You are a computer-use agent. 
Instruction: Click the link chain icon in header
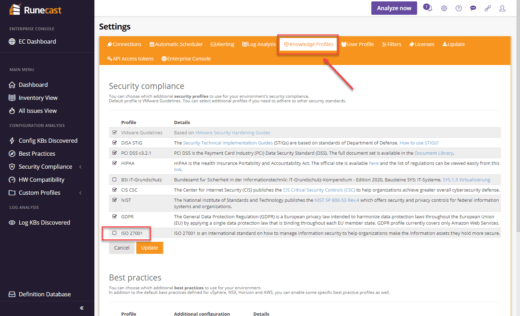point(488,8)
